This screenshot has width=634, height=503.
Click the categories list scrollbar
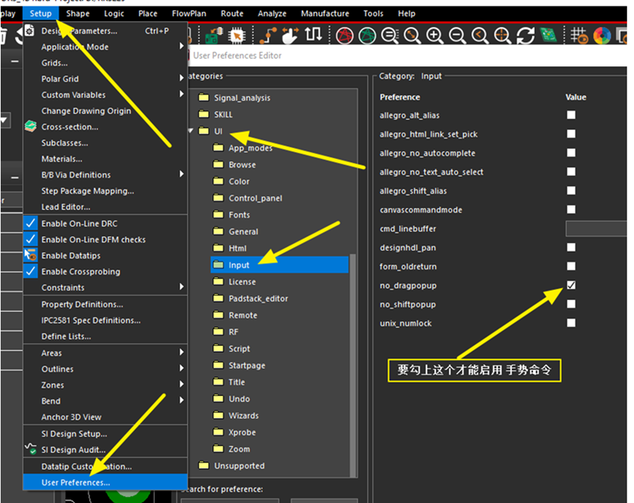pyautogui.click(x=353, y=365)
